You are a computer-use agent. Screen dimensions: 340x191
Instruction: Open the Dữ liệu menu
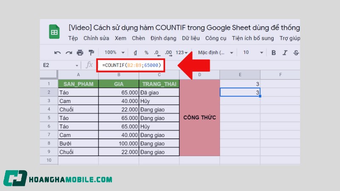[191, 38]
